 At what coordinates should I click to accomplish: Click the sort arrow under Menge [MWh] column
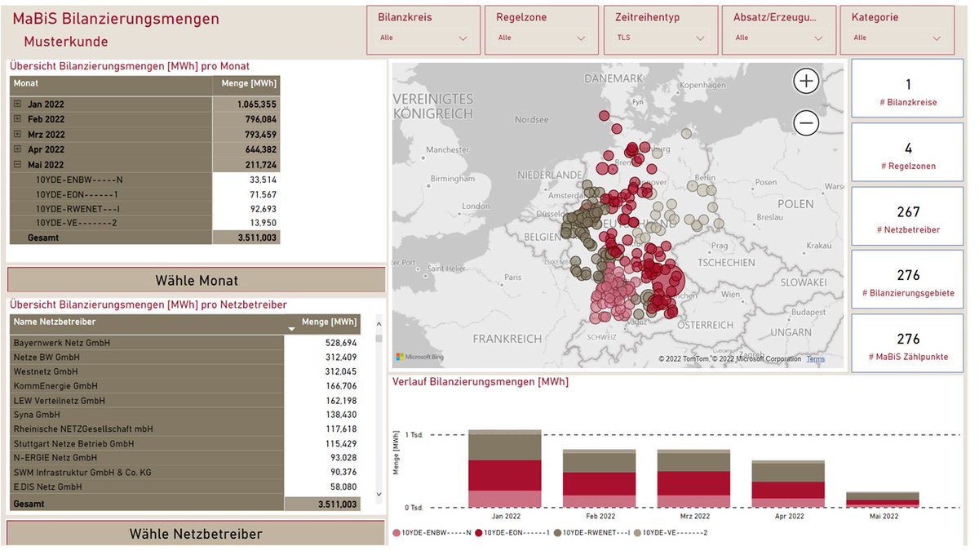coord(292,329)
